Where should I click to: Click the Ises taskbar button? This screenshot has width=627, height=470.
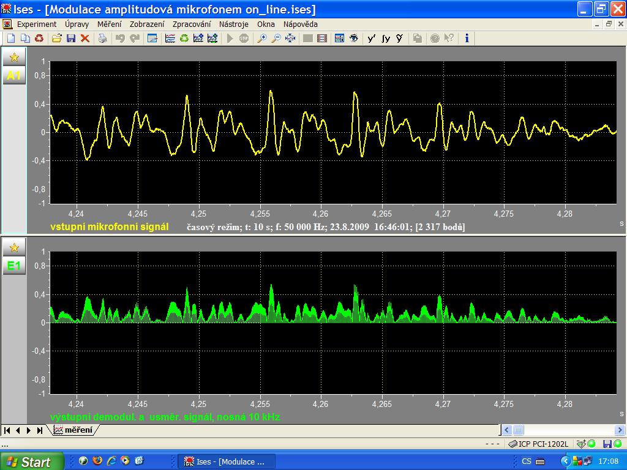(226, 461)
